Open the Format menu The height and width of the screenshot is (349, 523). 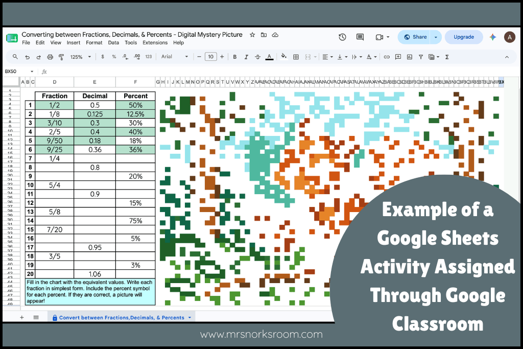coord(94,43)
